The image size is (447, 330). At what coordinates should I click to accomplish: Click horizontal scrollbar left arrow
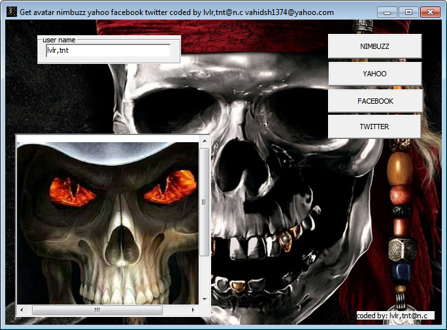(x=22, y=310)
